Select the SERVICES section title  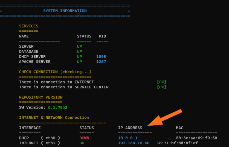tap(29, 26)
